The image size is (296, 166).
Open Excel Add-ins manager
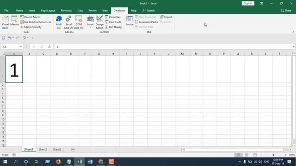[68, 23]
